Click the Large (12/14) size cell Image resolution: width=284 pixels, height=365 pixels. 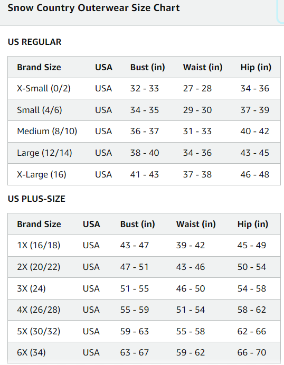pos(44,153)
